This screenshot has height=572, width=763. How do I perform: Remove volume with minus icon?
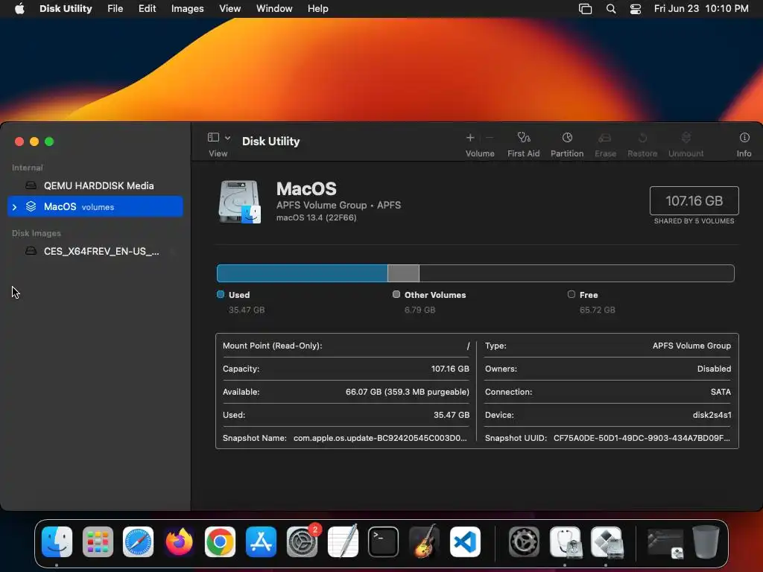(490, 138)
